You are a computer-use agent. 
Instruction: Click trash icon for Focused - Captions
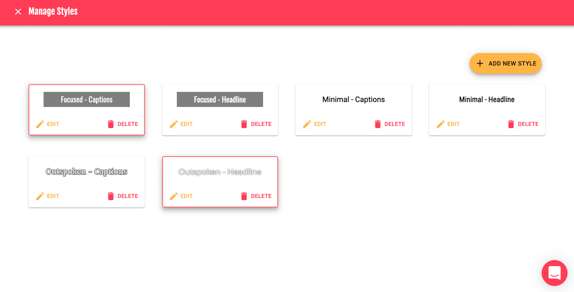tap(111, 124)
